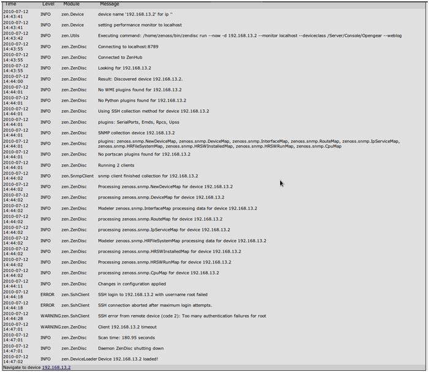The height and width of the screenshot is (372, 429).
Task: Click the 'Daemon ZenDisc shutting down' message
Action: click(131, 348)
